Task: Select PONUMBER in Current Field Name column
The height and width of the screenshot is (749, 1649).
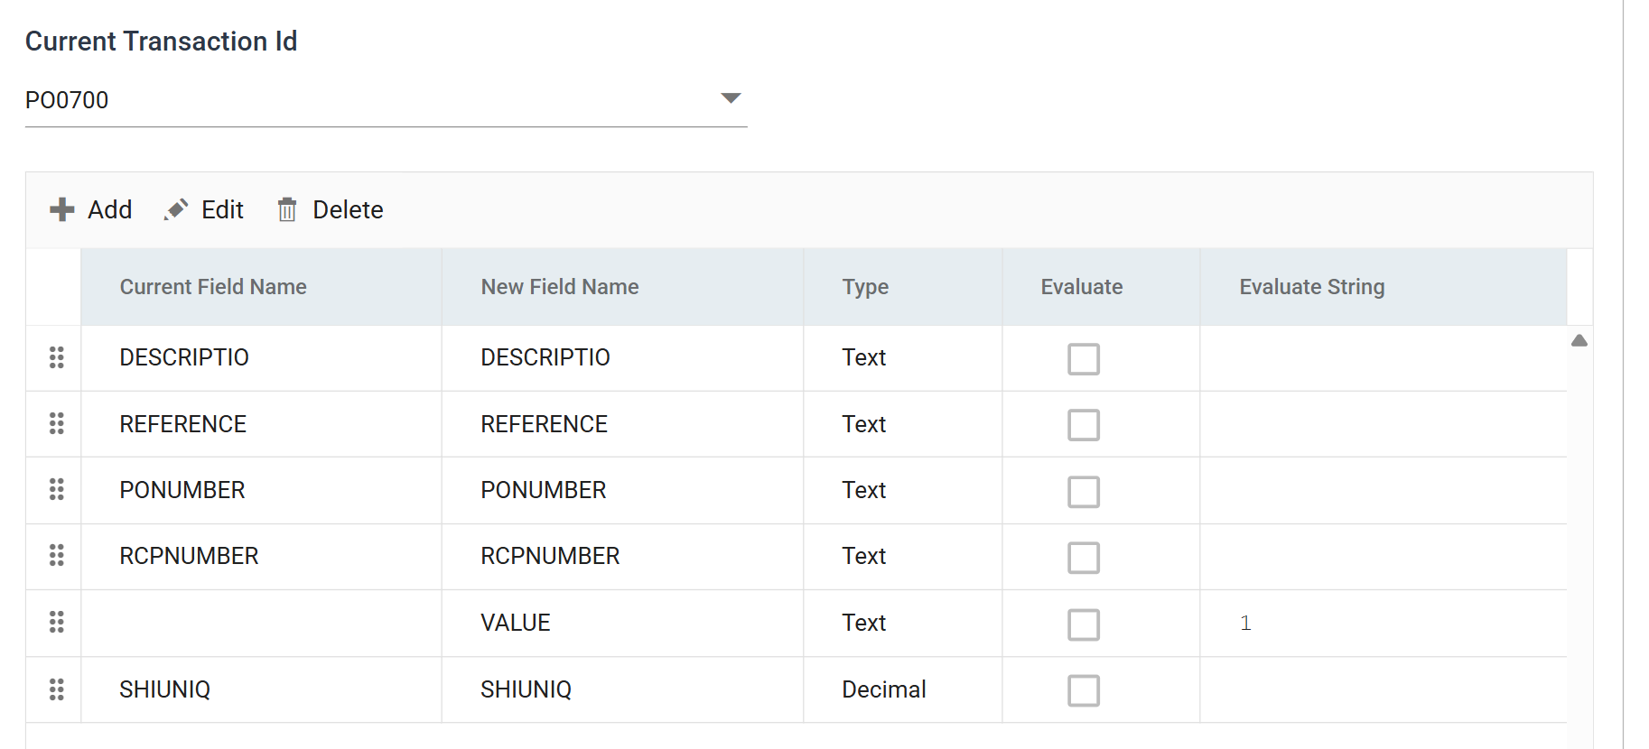Action: tap(182, 490)
